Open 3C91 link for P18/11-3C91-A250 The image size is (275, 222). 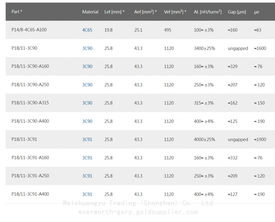click(87, 176)
